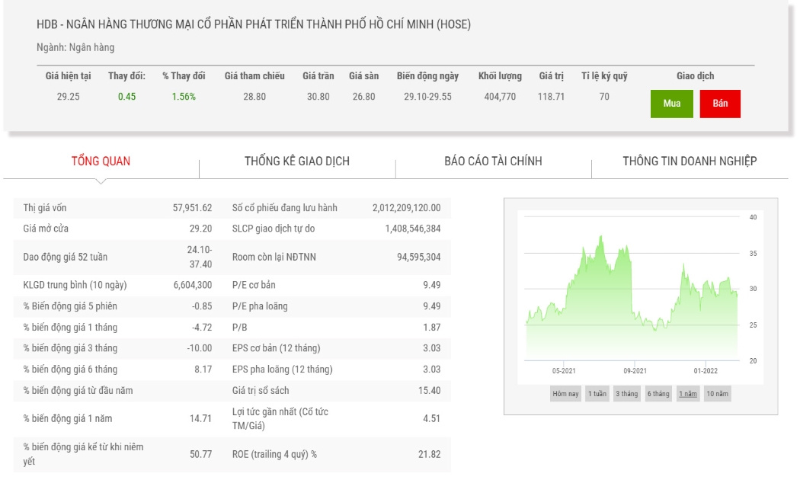The width and height of the screenshot is (800, 480).
Task: Click change value 0.45
Action: 126,97
